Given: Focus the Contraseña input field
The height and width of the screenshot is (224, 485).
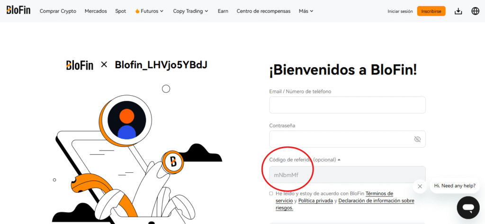Looking at the screenshot, I should point(347,139).
